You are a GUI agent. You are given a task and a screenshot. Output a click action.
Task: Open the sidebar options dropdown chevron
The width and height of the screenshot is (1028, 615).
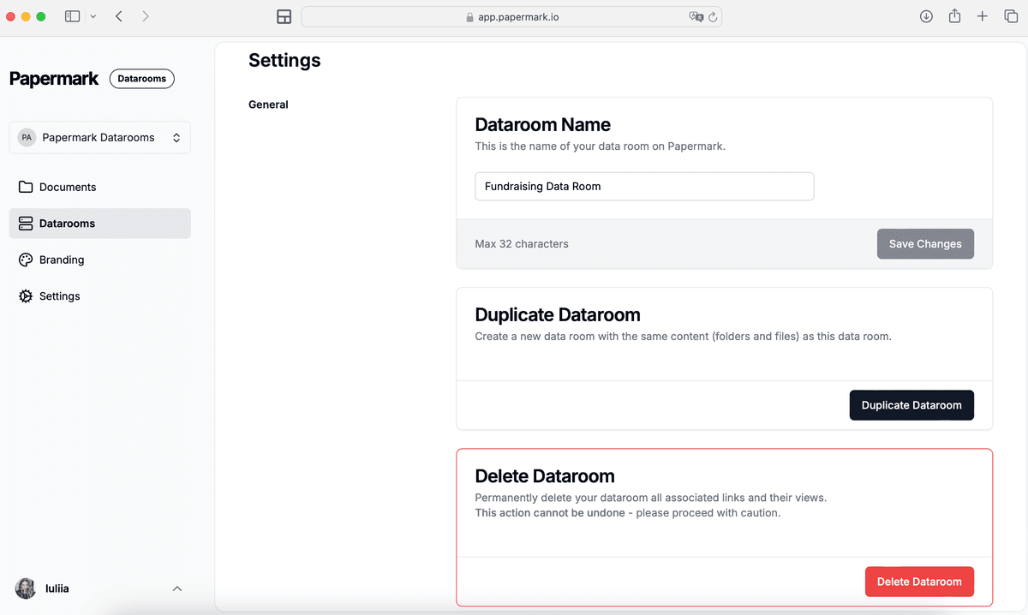pos(93,16)
